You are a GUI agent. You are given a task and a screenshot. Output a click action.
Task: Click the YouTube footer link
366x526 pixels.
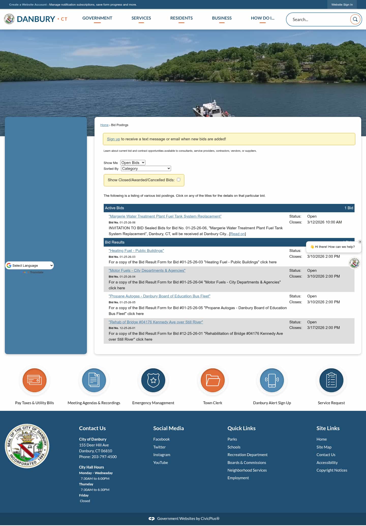click(161, 463)
